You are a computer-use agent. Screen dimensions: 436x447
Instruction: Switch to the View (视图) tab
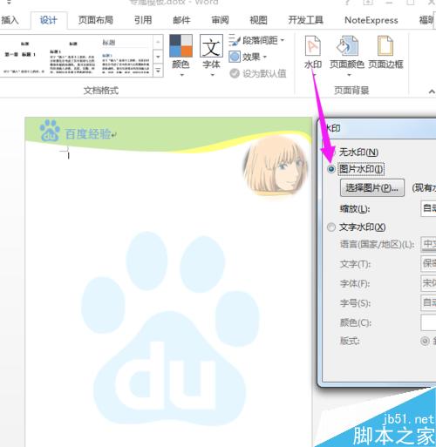[258, 20]
